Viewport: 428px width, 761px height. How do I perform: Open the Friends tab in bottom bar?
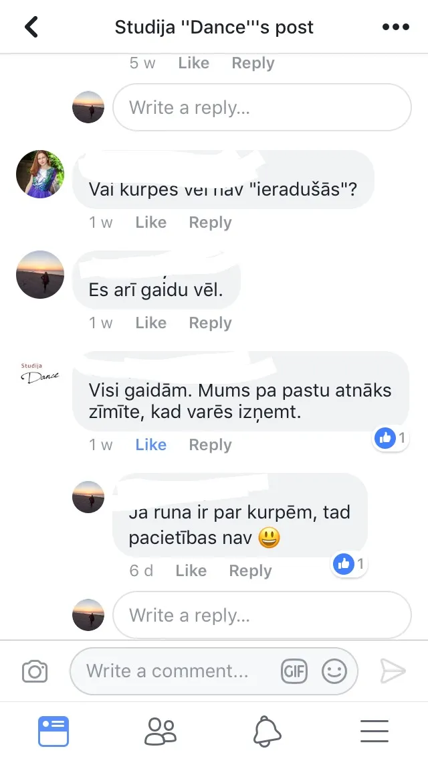click(160, 731)
